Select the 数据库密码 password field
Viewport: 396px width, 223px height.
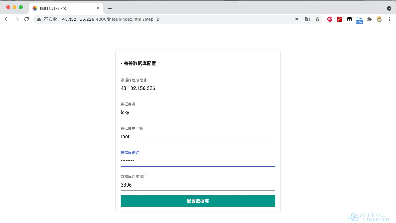(198, 160)
